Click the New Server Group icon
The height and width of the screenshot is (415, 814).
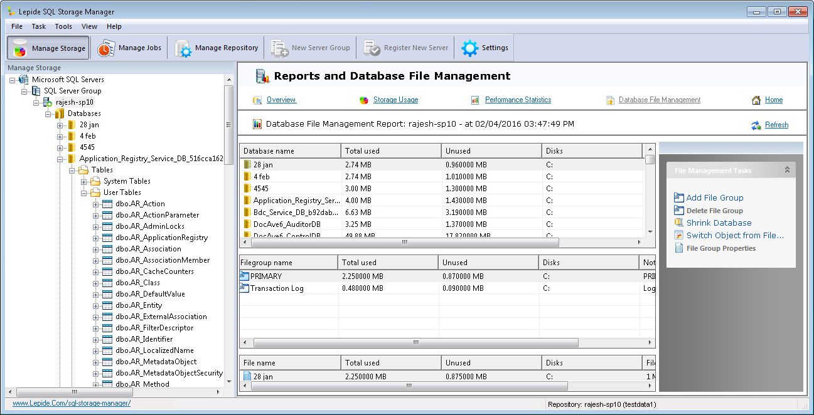(279, 48)
